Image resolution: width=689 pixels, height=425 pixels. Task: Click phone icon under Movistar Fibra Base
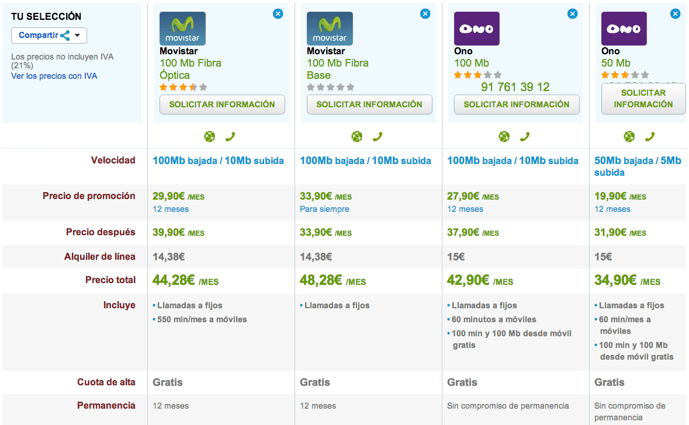(378, 137)
